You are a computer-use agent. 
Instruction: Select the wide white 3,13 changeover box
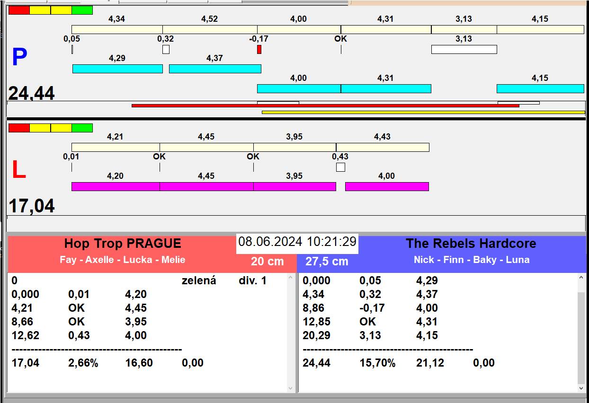pyautogui.click(x=464, y=49)
